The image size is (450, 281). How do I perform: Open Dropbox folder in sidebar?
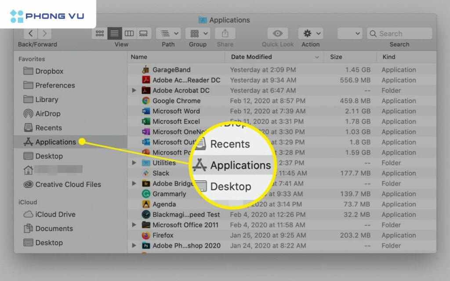(x=49, y=71)
